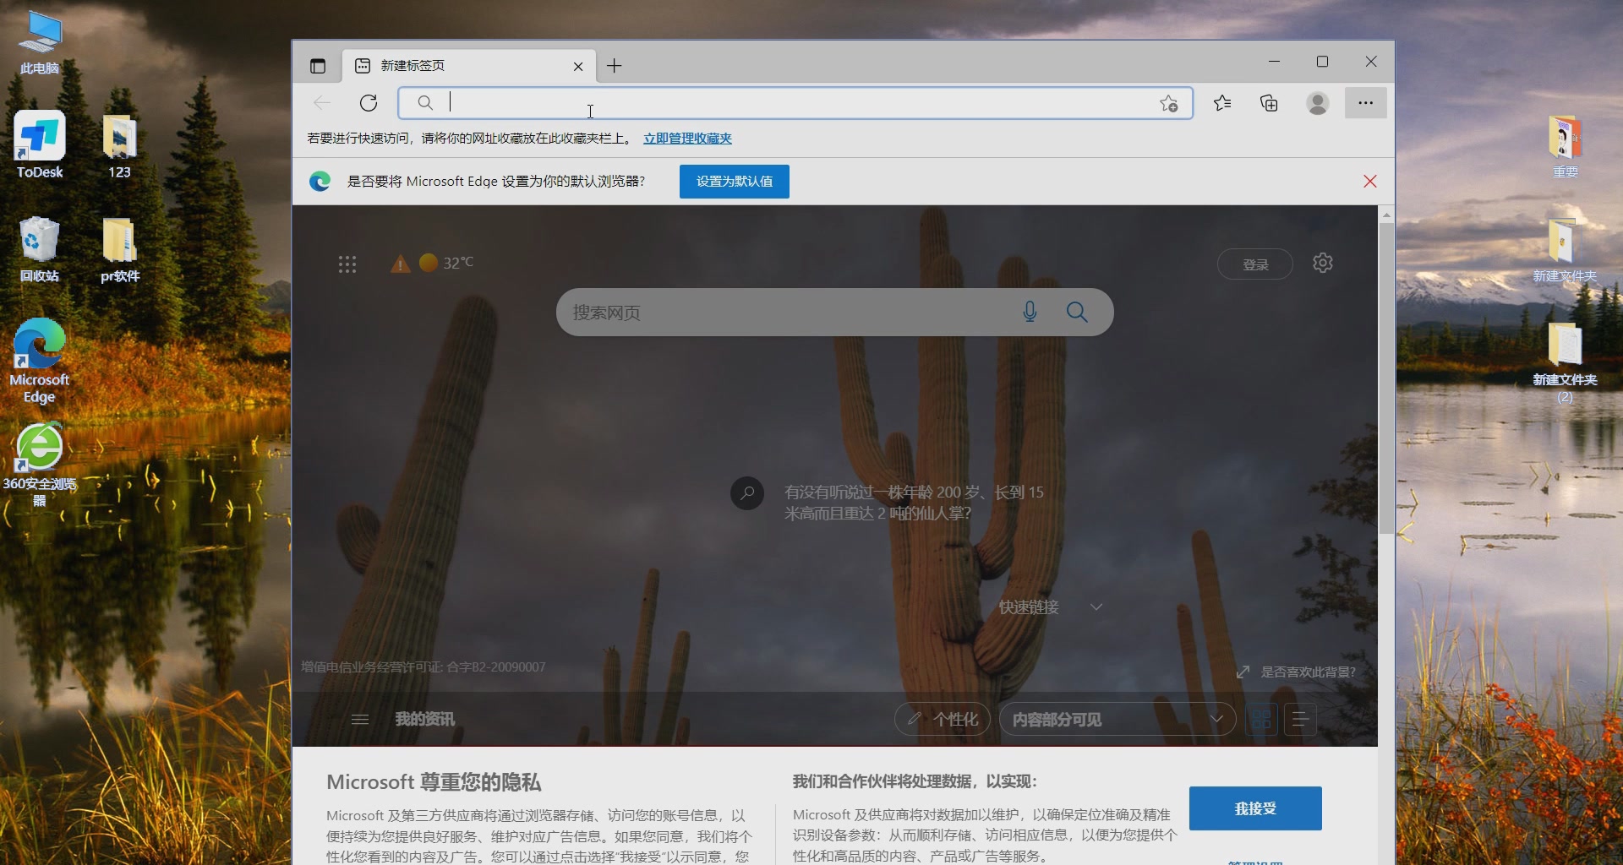
Task: Switch feed to list view
Action: pyautogui.click(x=1300, y=720)
